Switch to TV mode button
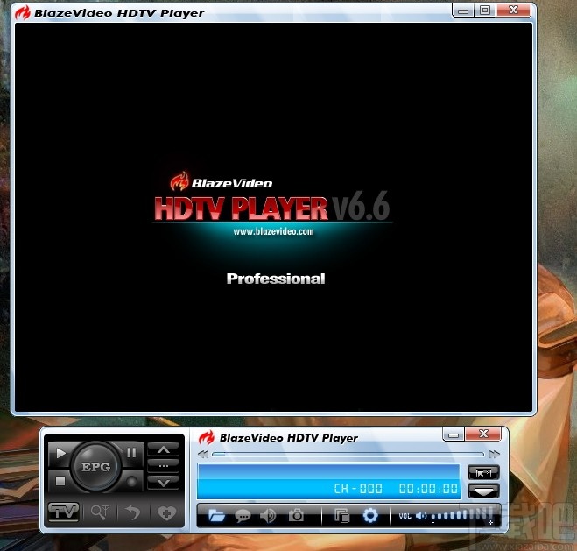Viewport: 577px width, 551px height. tap(64, 512)
